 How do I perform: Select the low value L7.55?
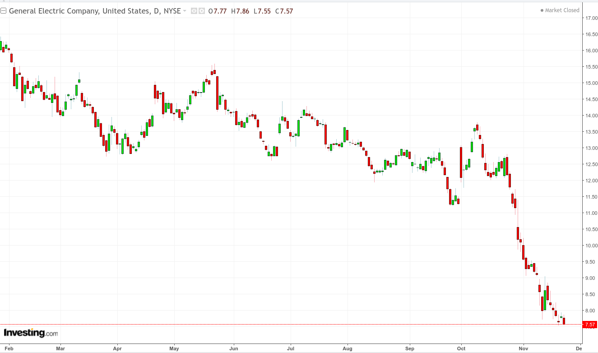(x=262, y=11)
